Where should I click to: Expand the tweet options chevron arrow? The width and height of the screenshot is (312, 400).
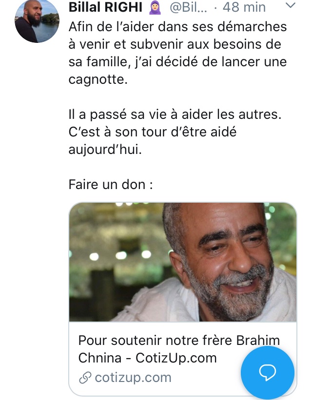[x=290, y=5]
